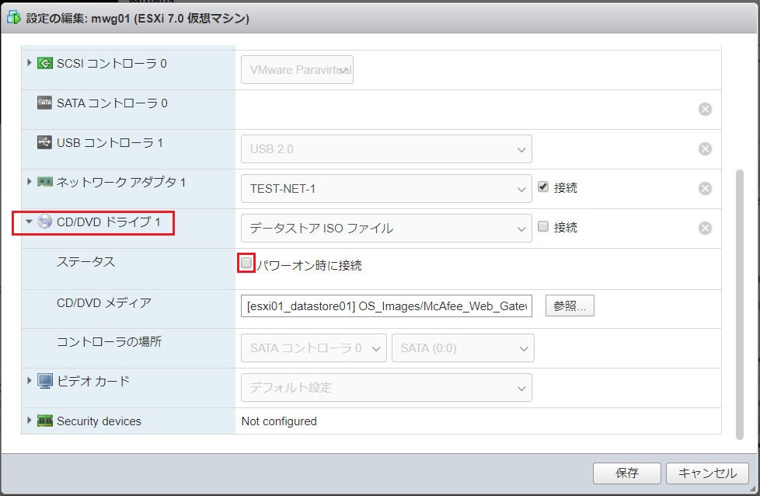Enable the パワーオン時に接続 checkbox

tap(246, 263)
